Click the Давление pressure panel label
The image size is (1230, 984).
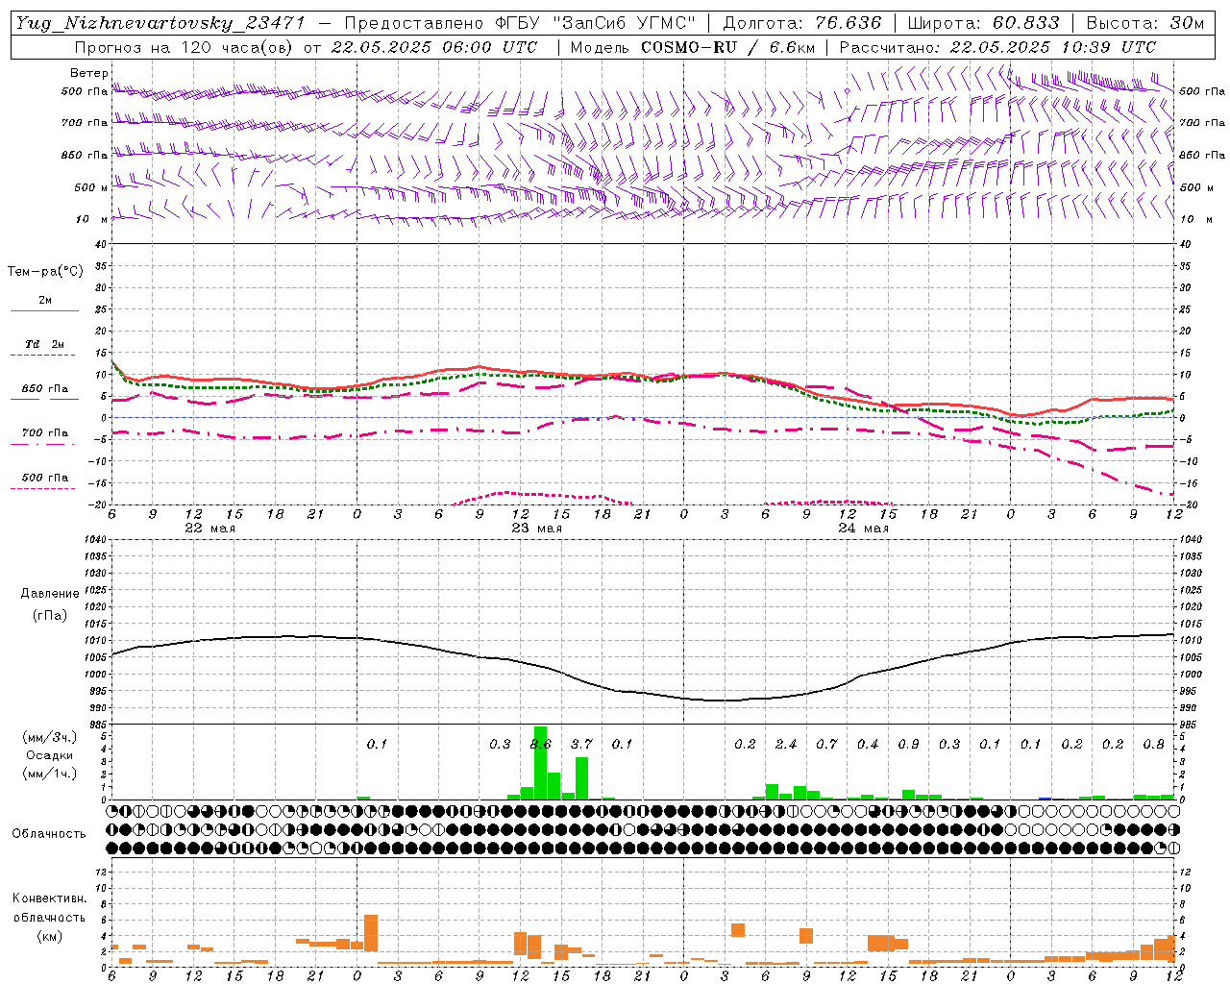(50, 594)
